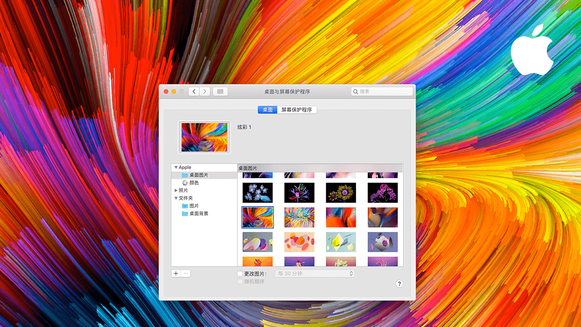Choose the pink flower on black wallpaper thumbnail
The image size is (581, 327).
pos(383,193)
